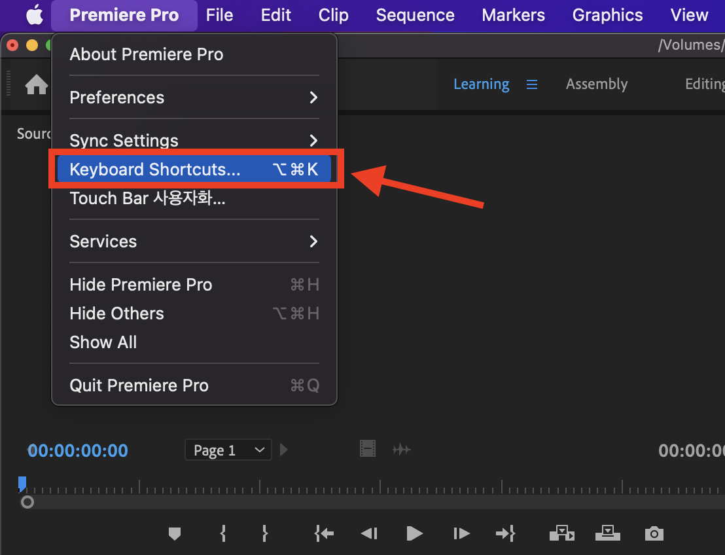Click the Home icon in Premiere
This screenshot has width=725, height=555.
pyautogui.click(x=37, y=84)
